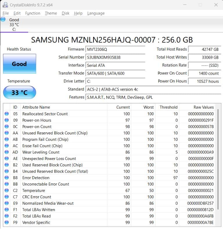This screenshot has width=223, height=229.
Task: Click the Transfer Mode field SATA/600
Action: coord(115,73)
